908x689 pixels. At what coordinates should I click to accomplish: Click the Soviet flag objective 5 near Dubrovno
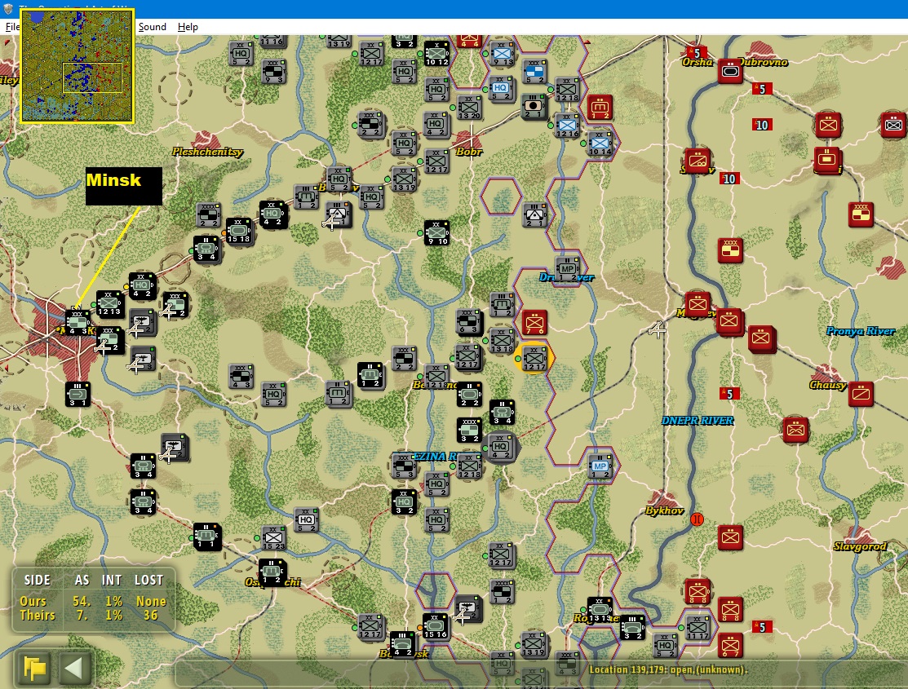click(762, 89)
